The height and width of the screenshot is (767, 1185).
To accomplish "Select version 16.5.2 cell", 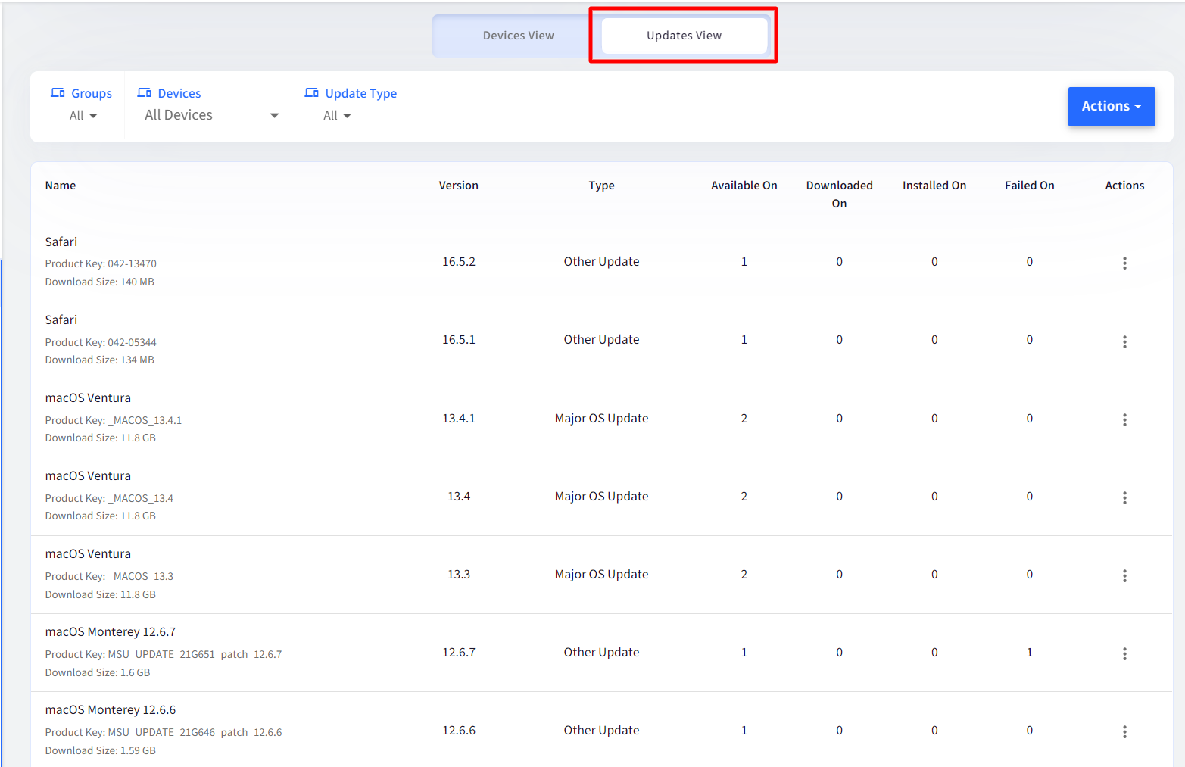I will click(459, 262).
